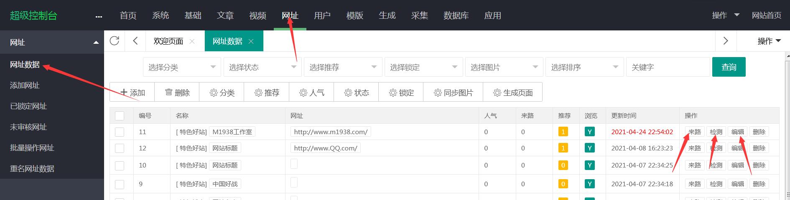Image resolution: width=790 pixels, height=200 pixels.
Task: Click 编辑 for the M1938工作室 row
Action: [737, 132]
